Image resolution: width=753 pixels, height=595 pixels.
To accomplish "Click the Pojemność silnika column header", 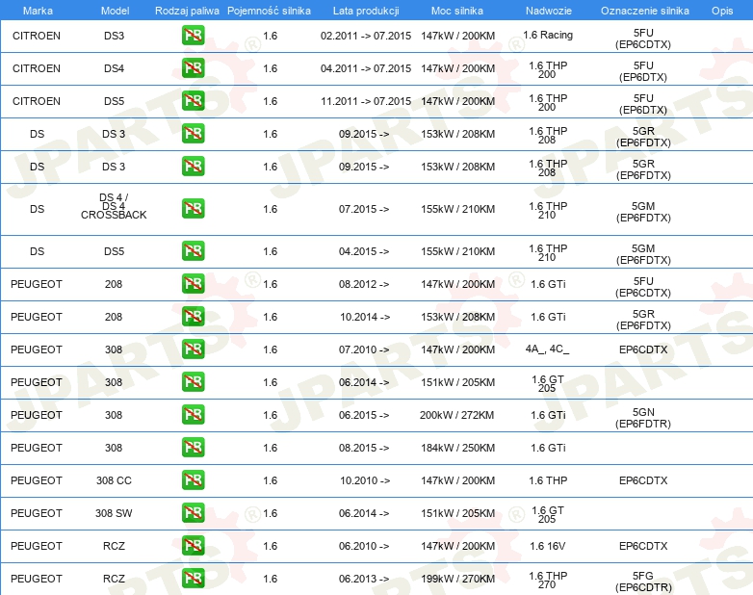I will 269,11.
